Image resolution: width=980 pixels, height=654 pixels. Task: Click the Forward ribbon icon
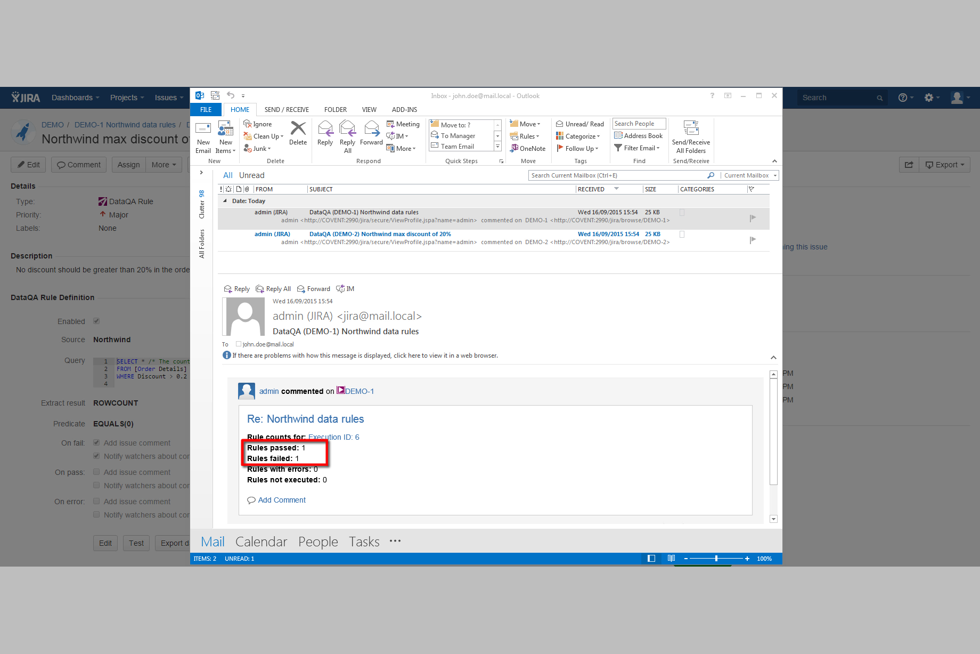pyautogui.click(x=372, y=128)
